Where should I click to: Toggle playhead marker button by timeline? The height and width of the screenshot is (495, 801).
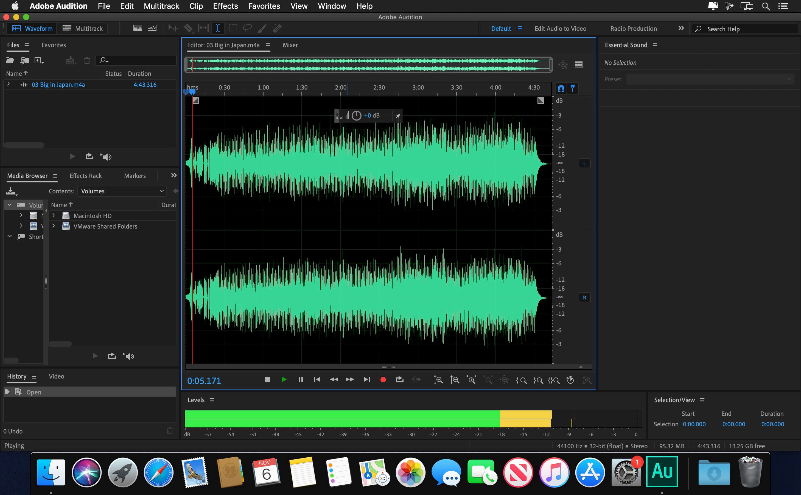pos(573,88)
